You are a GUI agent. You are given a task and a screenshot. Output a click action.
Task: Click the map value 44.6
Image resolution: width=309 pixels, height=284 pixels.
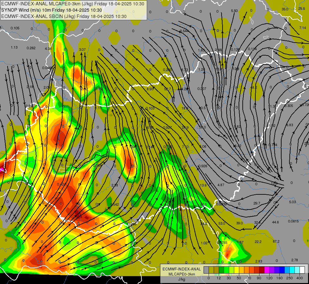(x=275, y=222)
